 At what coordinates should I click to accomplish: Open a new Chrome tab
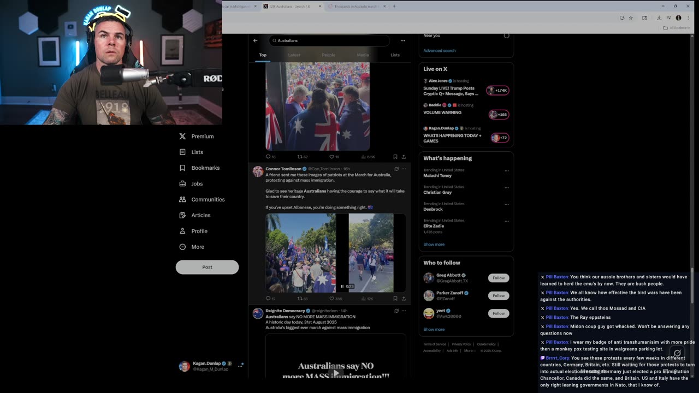(x=394, y=7)
